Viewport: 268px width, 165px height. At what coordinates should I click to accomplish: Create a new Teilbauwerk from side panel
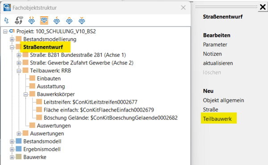pyautogui.click(x=217, y=119)
